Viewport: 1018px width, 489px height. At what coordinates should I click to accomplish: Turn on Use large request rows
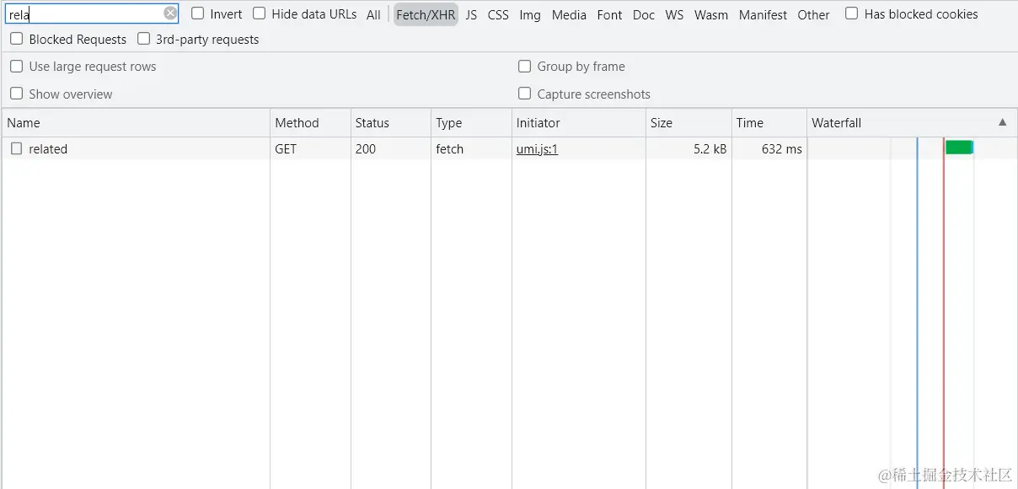(x=17, y=67)
